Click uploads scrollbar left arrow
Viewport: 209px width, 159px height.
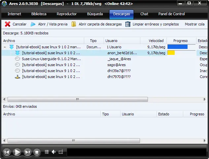coord(4,140)
